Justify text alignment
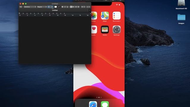The width and height of the screenshot is (190, 107). pyautogui.click(x=78, y=7)
